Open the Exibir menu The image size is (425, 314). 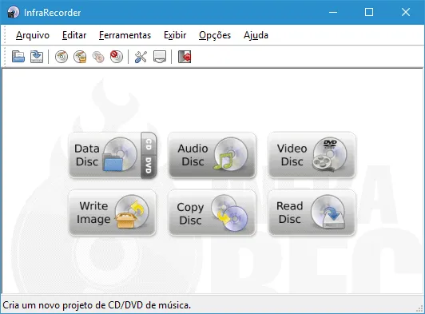[x=175, y=35]
